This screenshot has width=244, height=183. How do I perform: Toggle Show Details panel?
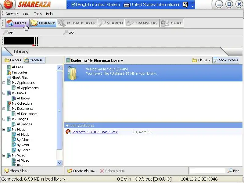226,60
